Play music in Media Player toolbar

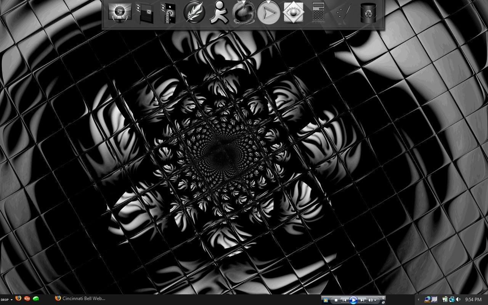click(x=353, y=300)
